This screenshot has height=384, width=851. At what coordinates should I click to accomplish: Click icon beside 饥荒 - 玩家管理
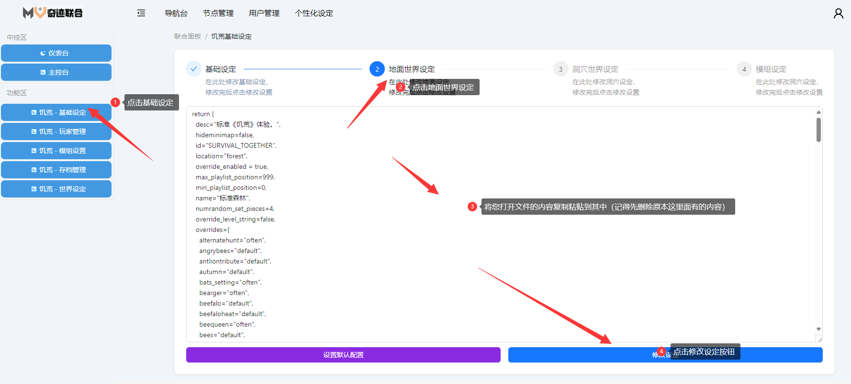(34, 132)
